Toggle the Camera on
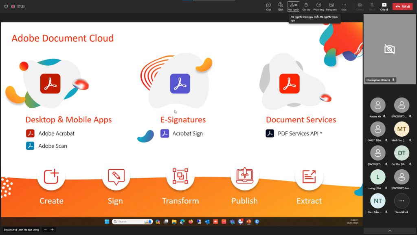 360,7
